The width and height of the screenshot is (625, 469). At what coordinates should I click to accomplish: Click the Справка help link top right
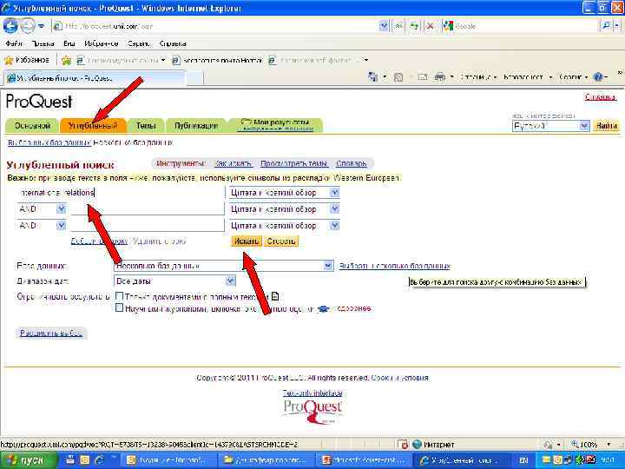click(601, 97)
